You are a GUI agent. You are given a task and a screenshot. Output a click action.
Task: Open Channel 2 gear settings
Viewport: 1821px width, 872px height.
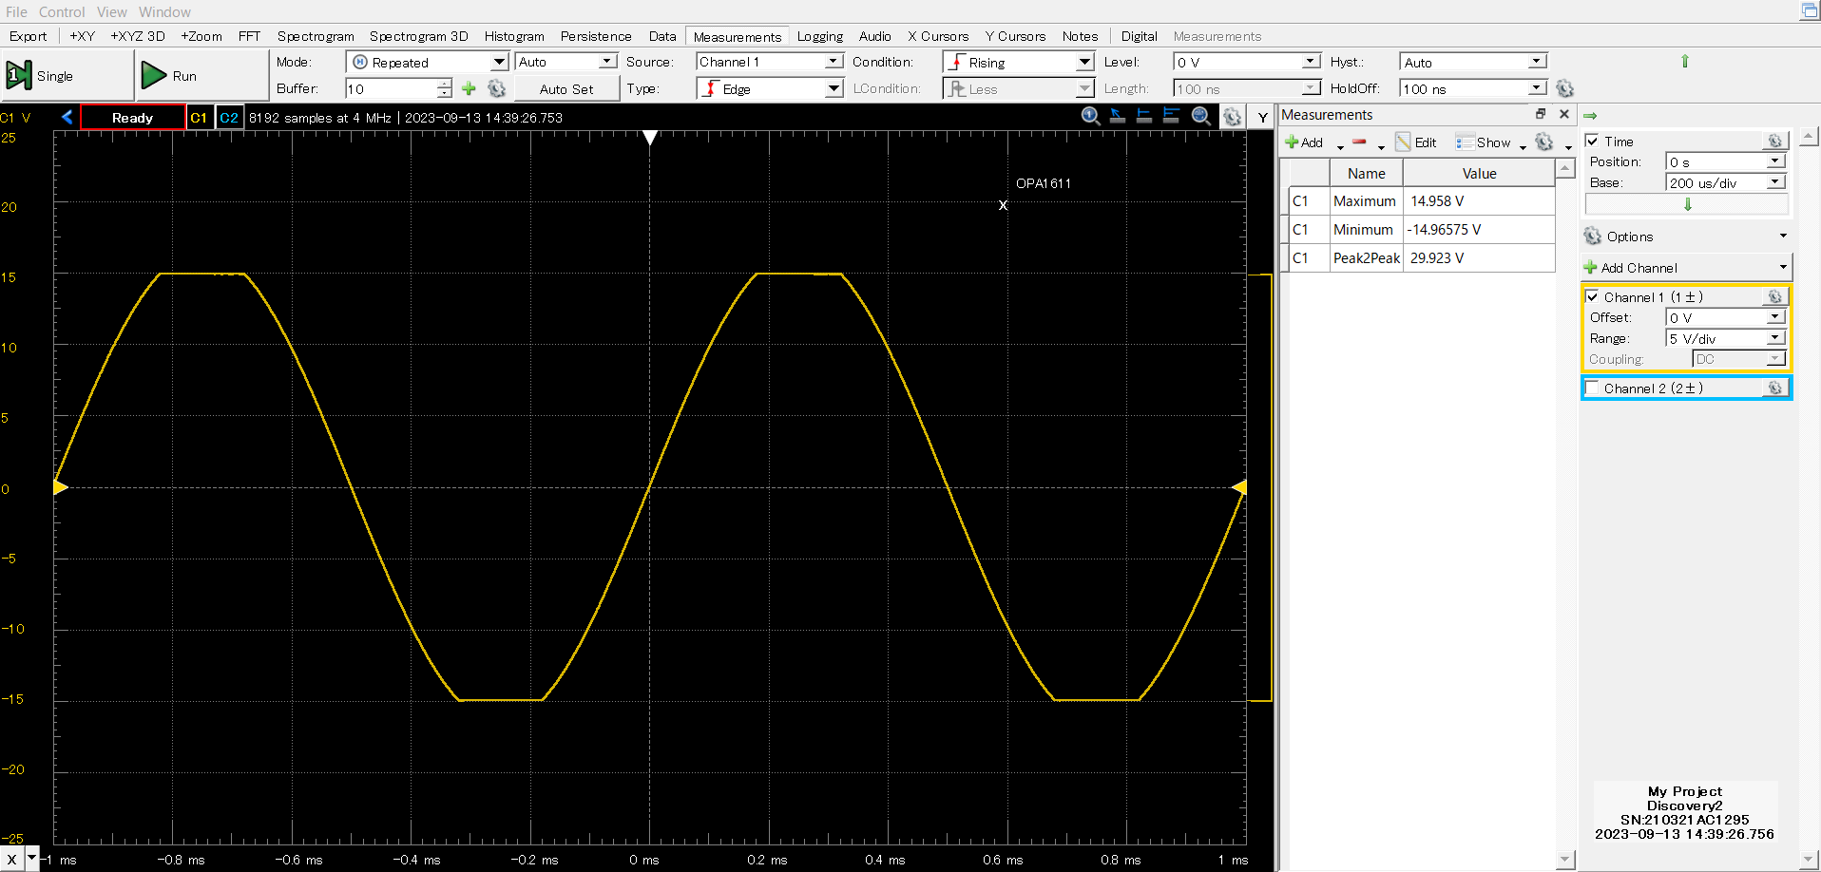point(1774,388)
